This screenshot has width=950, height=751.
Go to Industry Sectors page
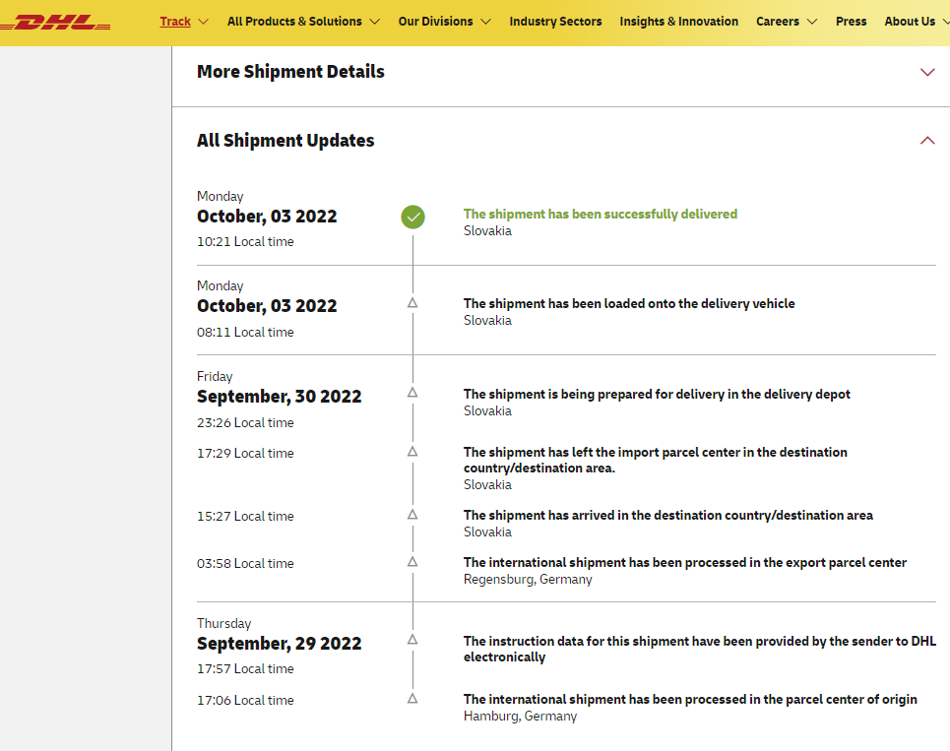coord(555,22)
